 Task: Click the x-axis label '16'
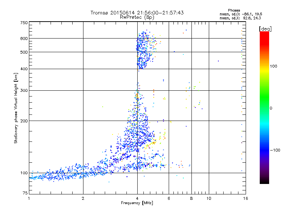pos(246,198)
